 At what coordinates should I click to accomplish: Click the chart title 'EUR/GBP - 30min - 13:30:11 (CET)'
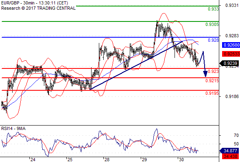(x=35, y=3)
